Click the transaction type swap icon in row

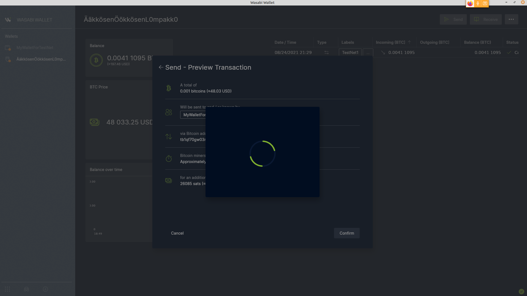point(326,53)
